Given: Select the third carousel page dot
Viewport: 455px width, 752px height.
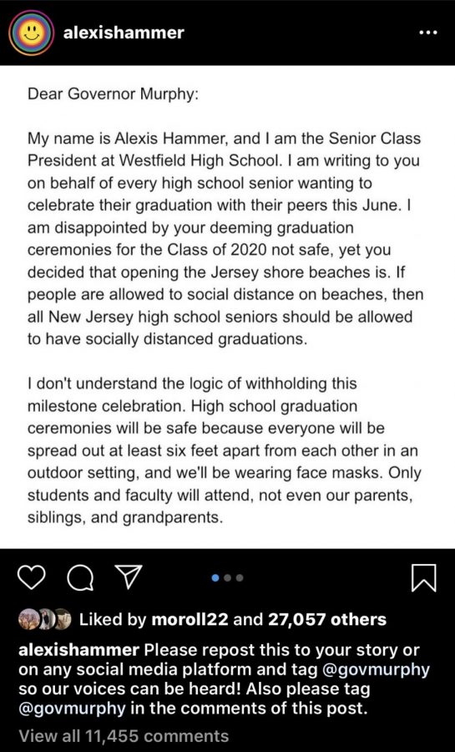Looking at the screenshot, I should coord(240,578).
